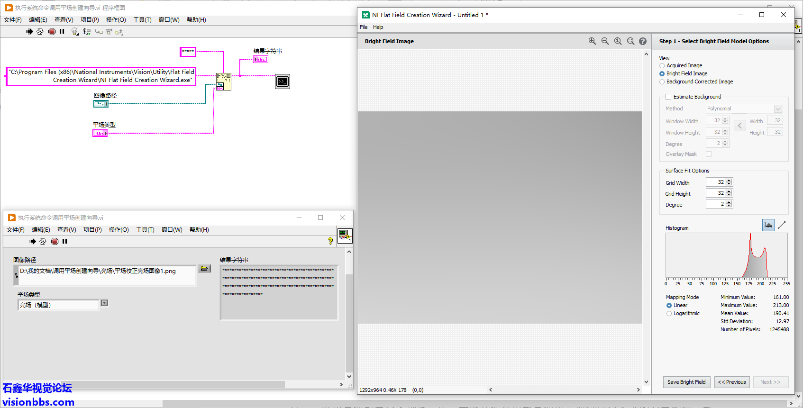Click the VI connector icon on the front panel
Image resolution: width=803 pixels, height=408 pixels.
point(345,236)
